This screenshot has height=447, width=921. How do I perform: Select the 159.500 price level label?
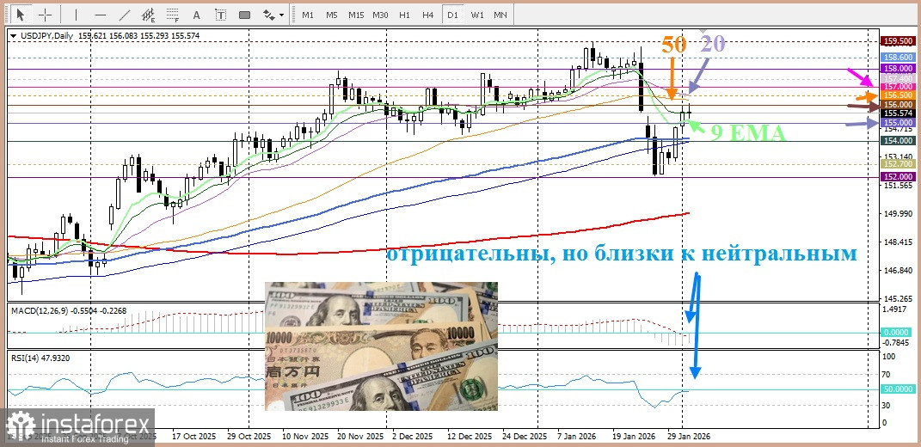pyautogui.click(x=898, y=41)
